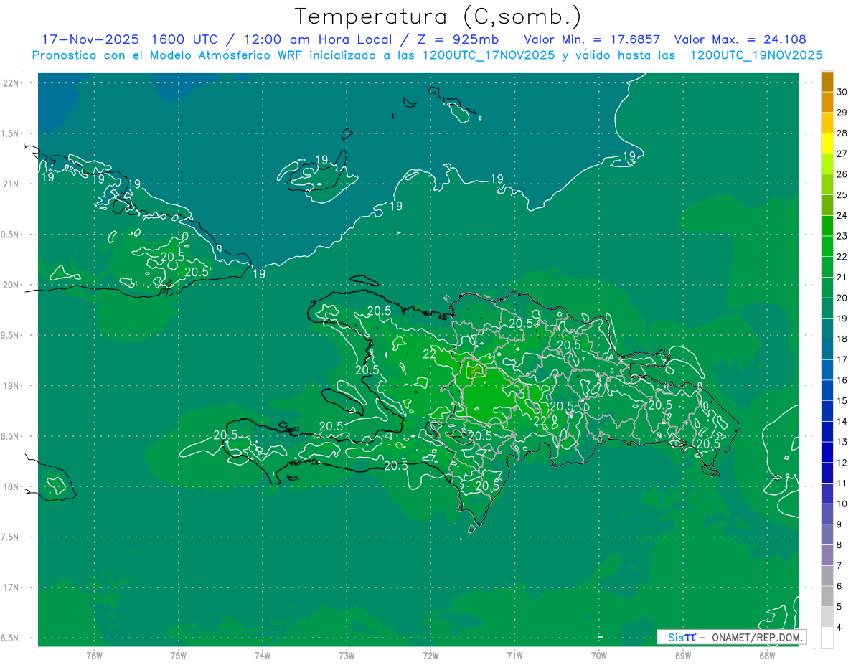Click the 15 label on the color legend
Image resolution: width=861 pixels, height=665 pixels.
pos(842,400)
